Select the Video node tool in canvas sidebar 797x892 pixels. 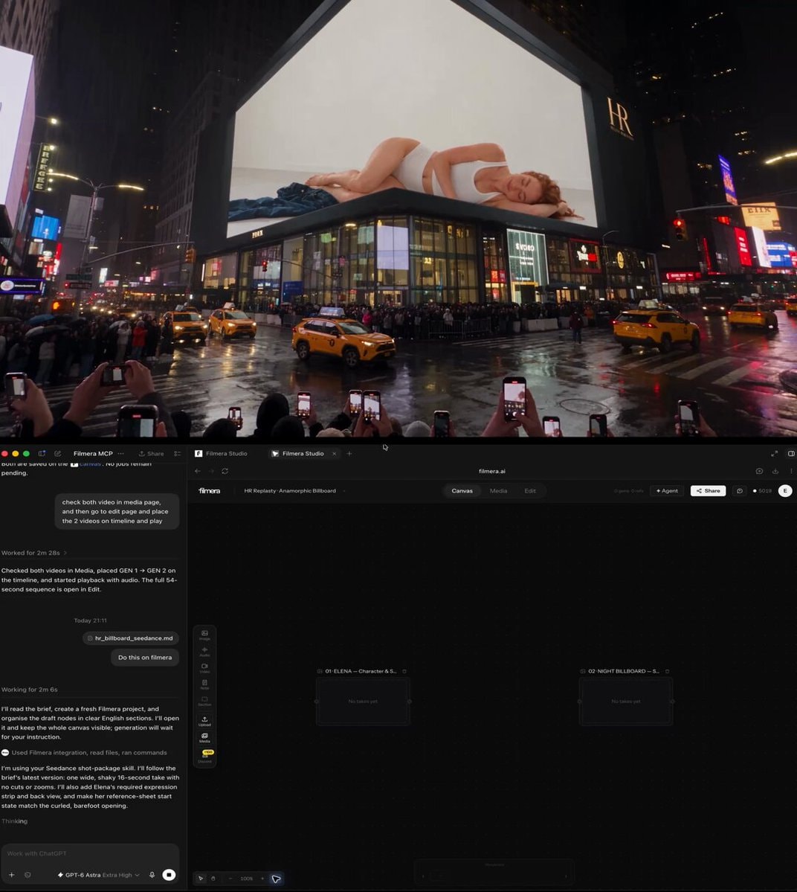tap(204, 668)
